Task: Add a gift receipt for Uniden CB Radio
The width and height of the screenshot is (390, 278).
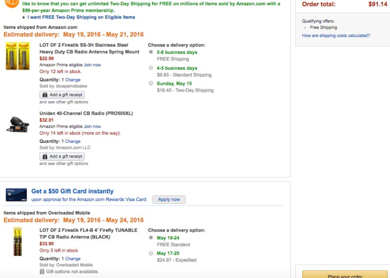Action: [62, 157]
